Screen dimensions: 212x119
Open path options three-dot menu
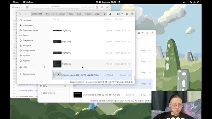pos(104,14)
